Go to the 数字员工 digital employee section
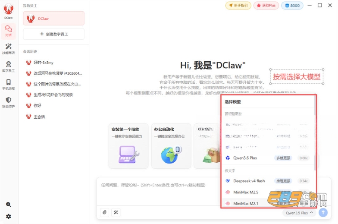Image resolution: width=338 pixels, height=224 pixels. coord(9,66)
